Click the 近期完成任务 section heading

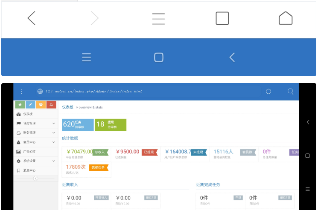[208, 184]
